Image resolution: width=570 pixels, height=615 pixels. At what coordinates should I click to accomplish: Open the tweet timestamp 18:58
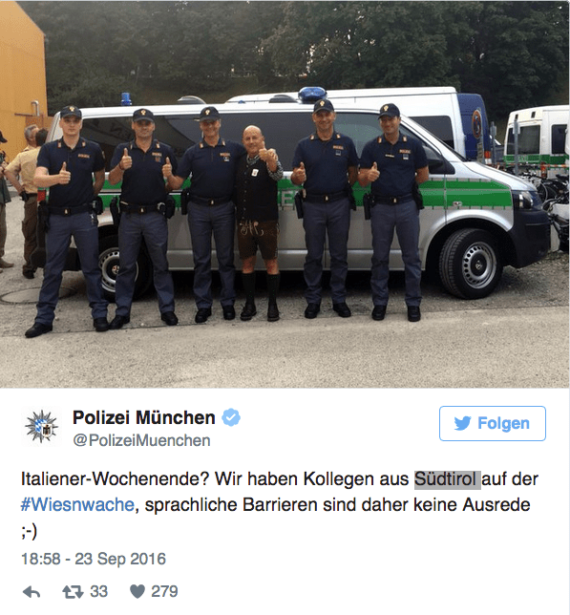coord(41,559)
